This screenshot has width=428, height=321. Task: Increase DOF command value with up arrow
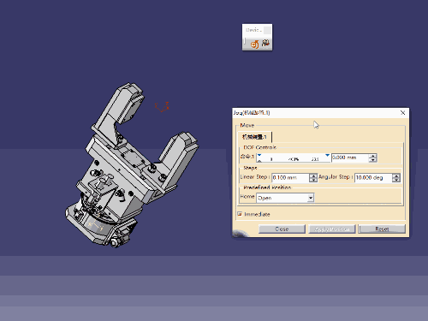click(x=372, y=156)
